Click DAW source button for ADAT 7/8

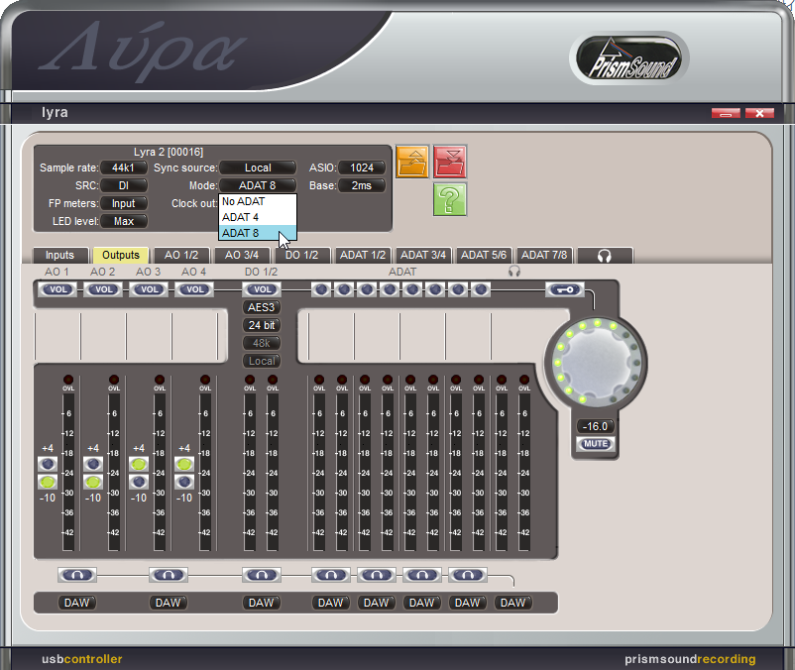468,603
